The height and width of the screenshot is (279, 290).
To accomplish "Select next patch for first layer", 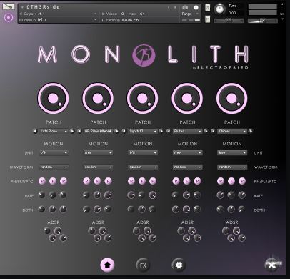I will [72, 131].
